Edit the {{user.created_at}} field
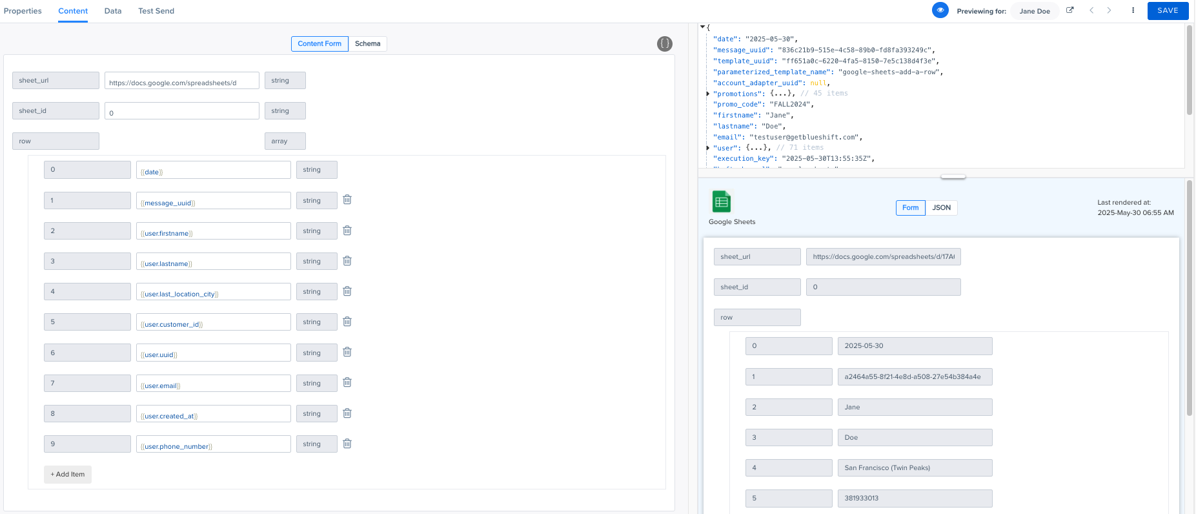This screenshot has height=514, width=1196. tap(214, 414)
